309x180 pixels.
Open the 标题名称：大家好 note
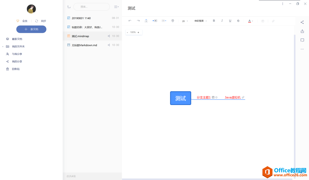[x=92, y=27]
